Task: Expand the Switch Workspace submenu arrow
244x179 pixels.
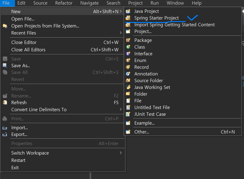Action: tap(121, 153)
